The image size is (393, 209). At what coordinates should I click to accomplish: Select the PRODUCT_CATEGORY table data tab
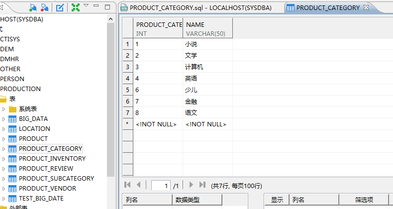click(328, 8)
